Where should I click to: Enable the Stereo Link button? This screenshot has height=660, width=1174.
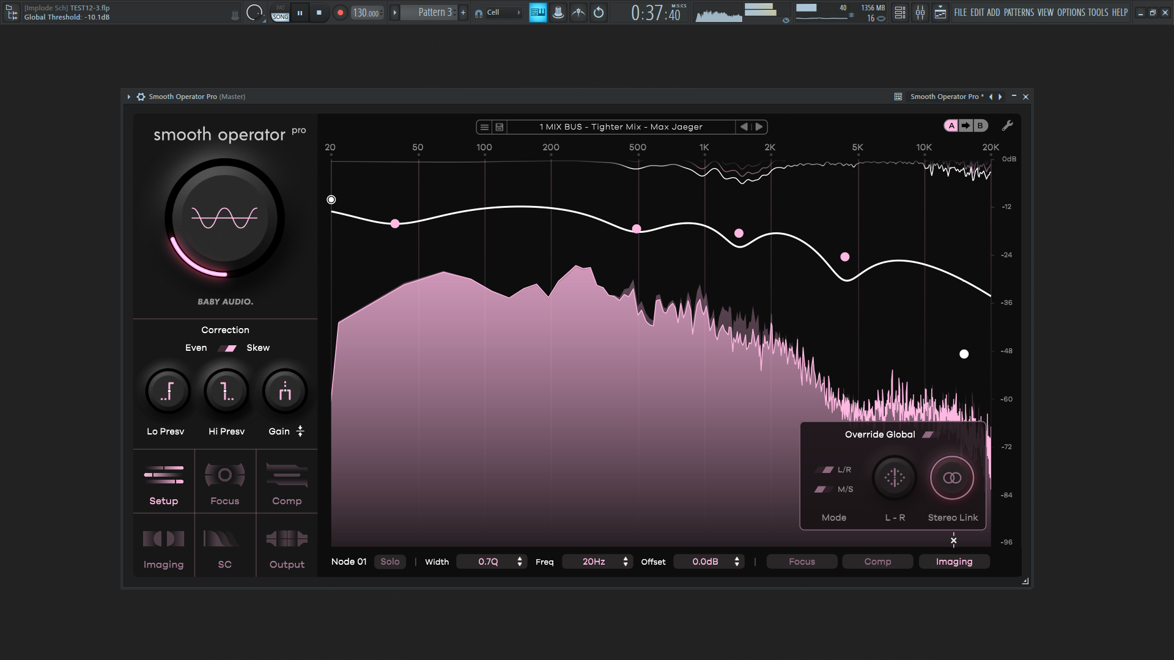[x=952, y=478]
